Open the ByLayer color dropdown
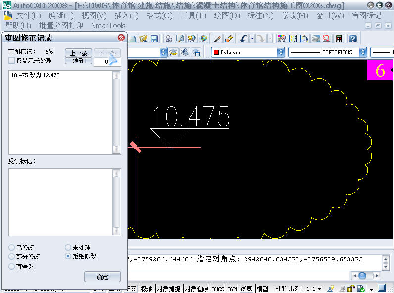 281,52
